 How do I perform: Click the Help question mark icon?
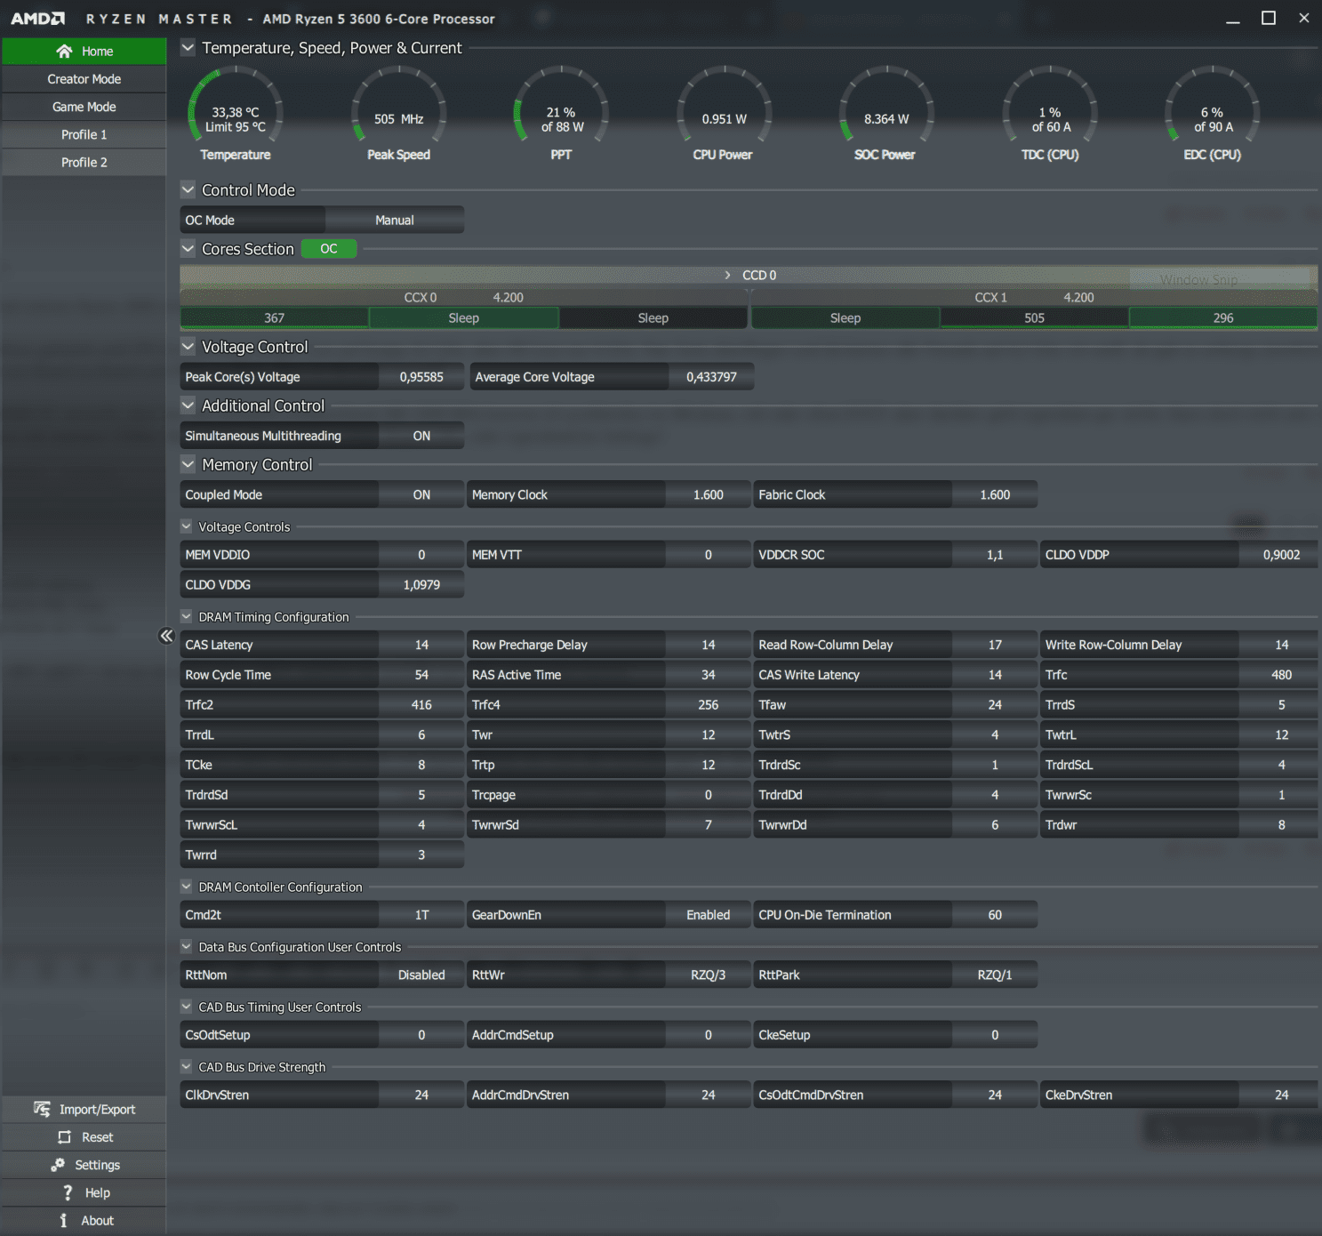[68, 1192]
